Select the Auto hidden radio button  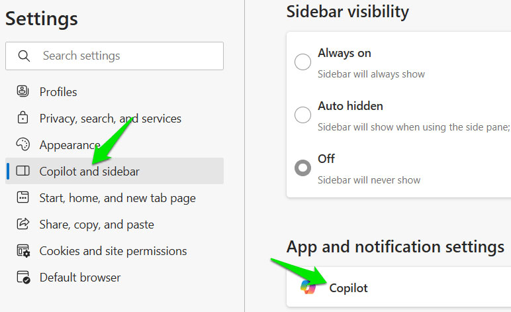click(x=302, y=115)
